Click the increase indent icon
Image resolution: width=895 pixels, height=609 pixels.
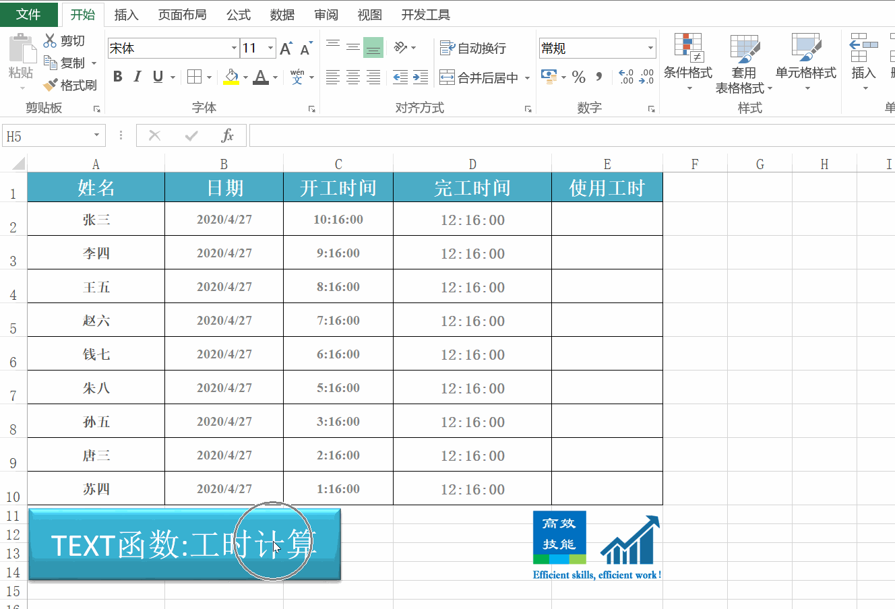pos(421,77)
